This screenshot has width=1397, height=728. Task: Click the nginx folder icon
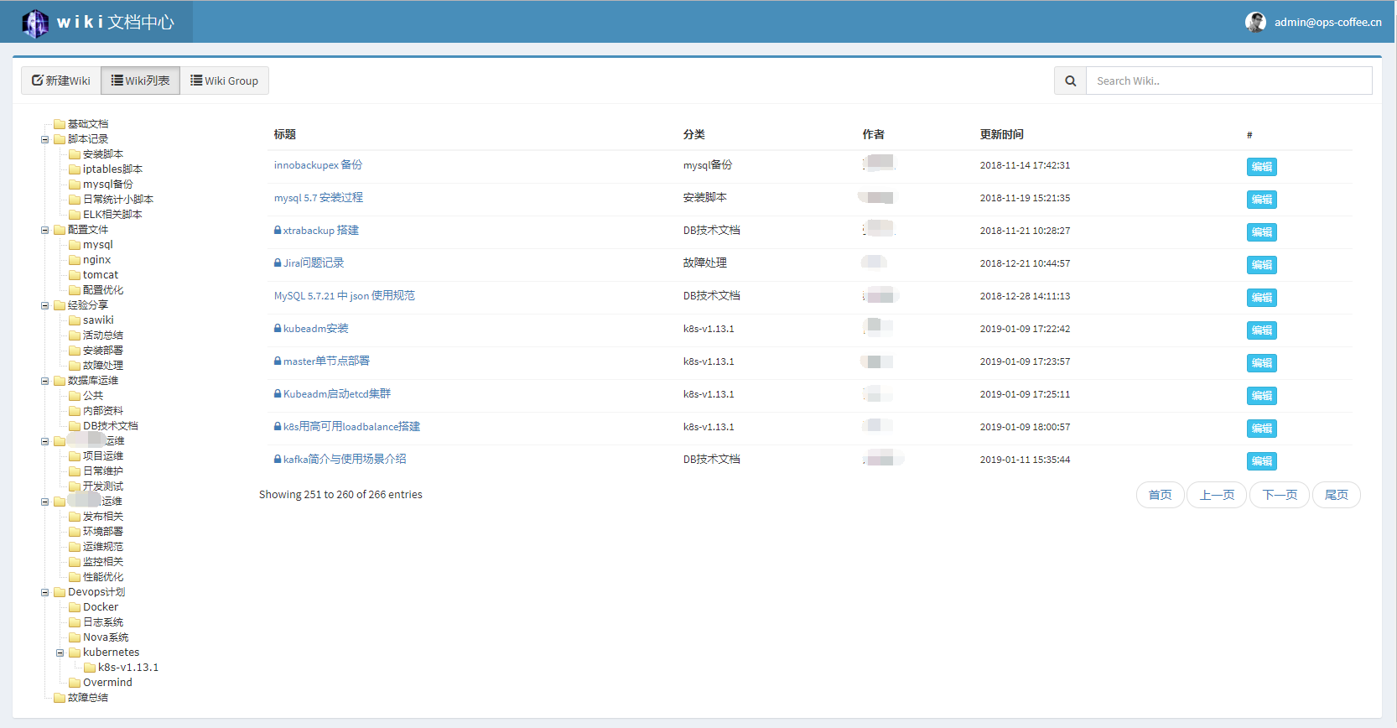pyautogui.click(x=75, y=260)
